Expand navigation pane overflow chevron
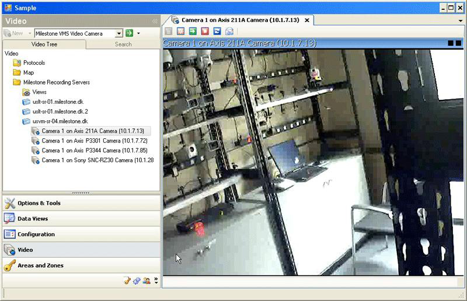This screenshot has height=301, width=467. (156, 281)
